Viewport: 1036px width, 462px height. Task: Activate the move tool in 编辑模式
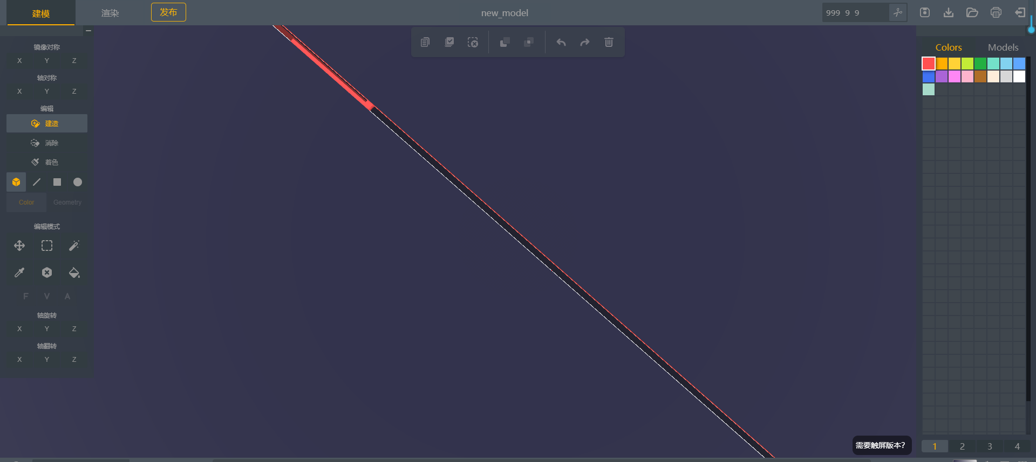pos(19,246)
